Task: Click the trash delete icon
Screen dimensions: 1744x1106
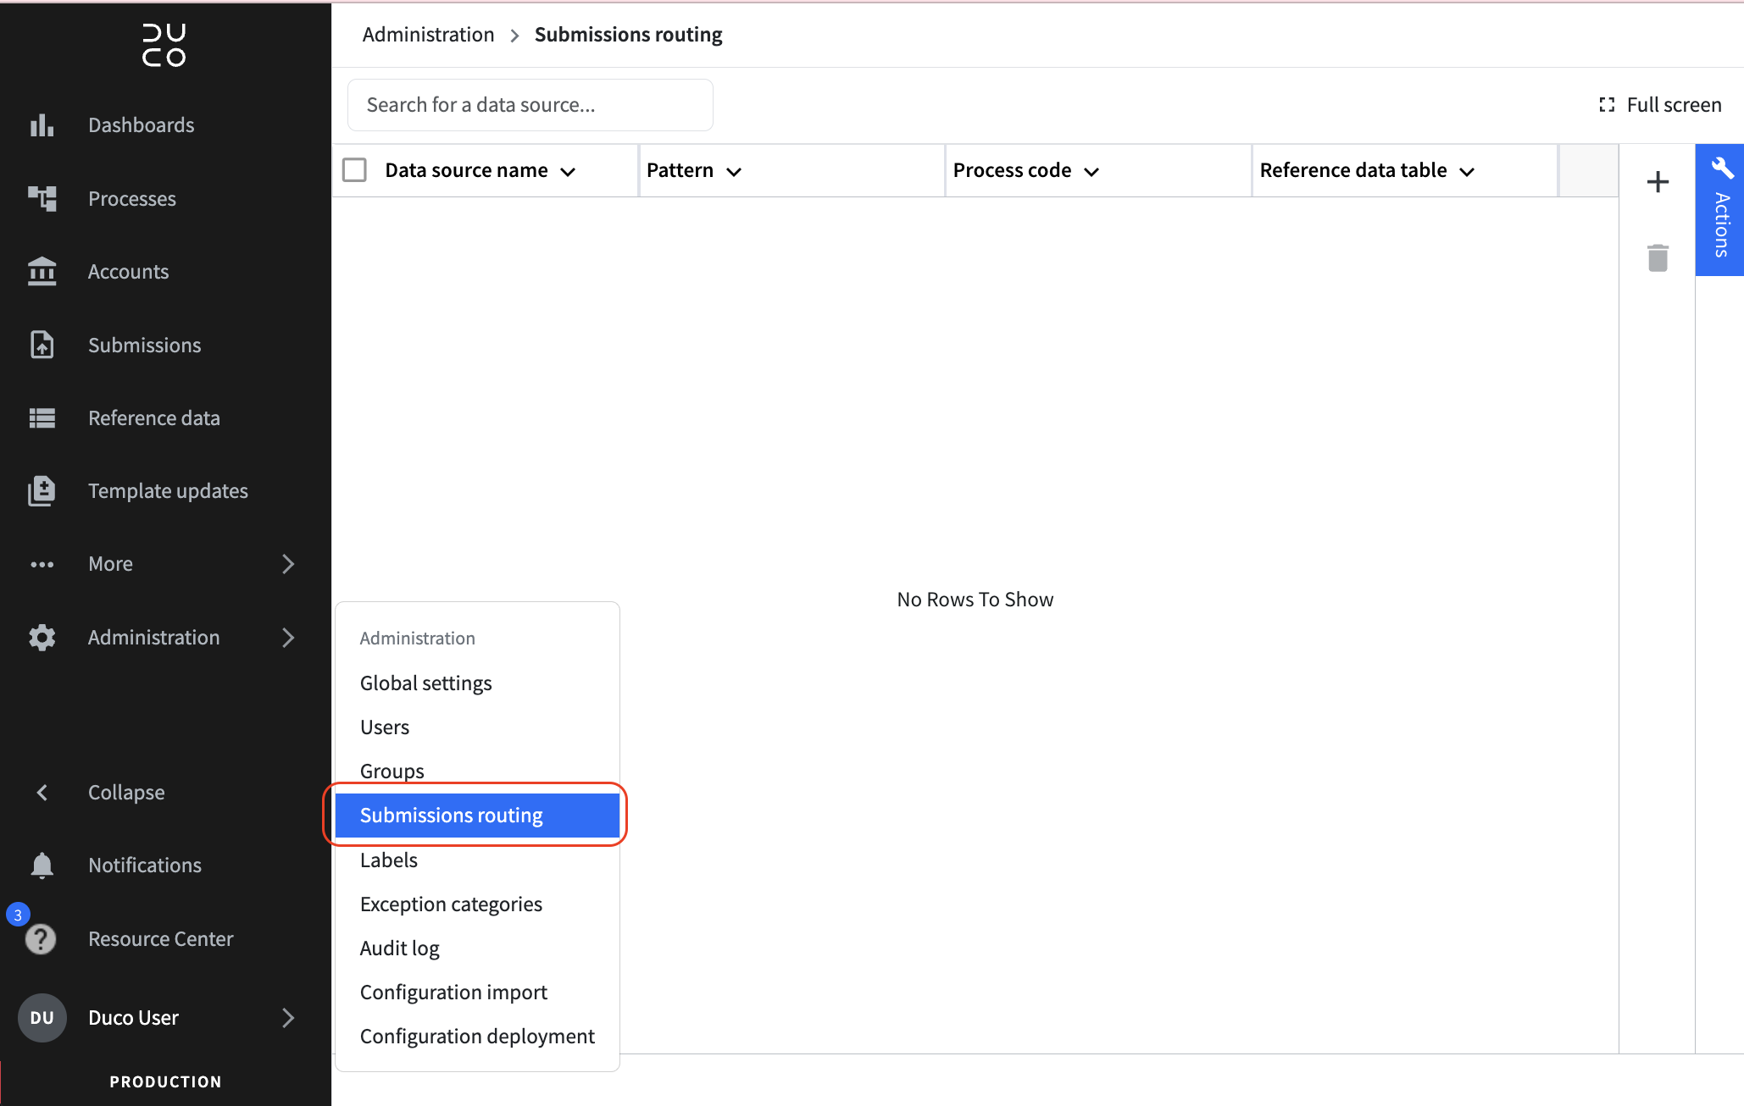Action: (1658, 257)
